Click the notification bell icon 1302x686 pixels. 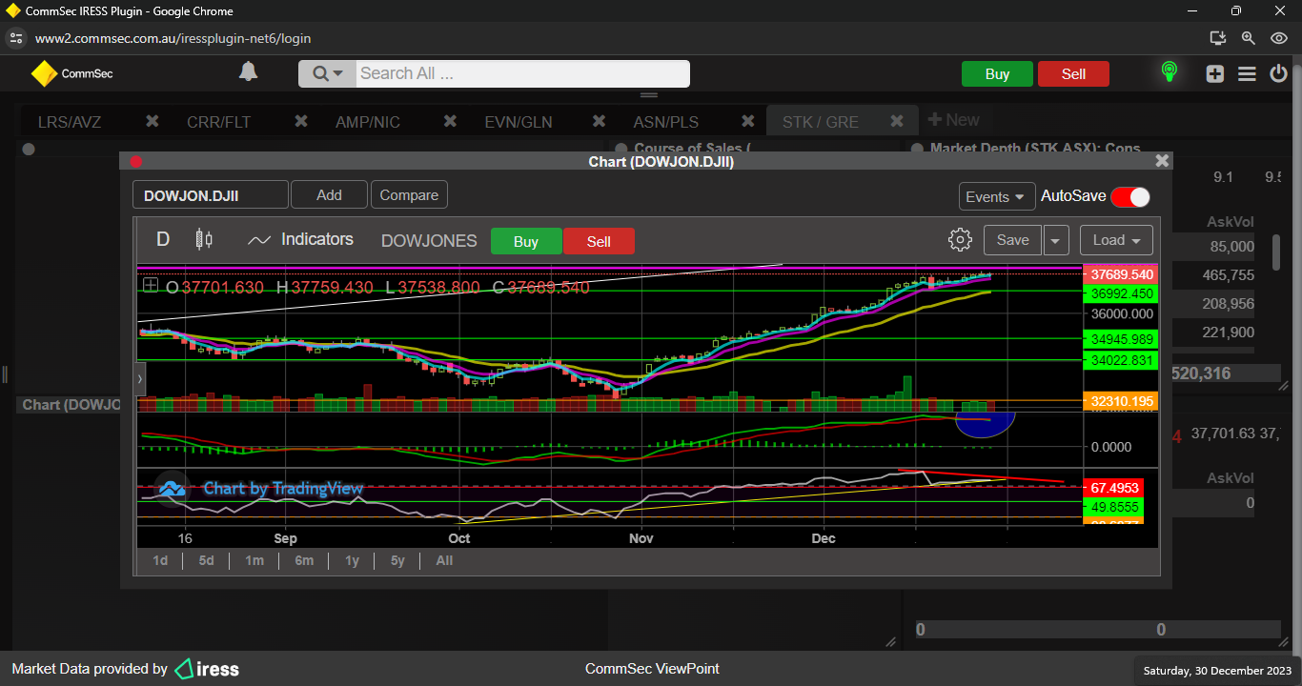pyautogui.click(x=248, y=72)
